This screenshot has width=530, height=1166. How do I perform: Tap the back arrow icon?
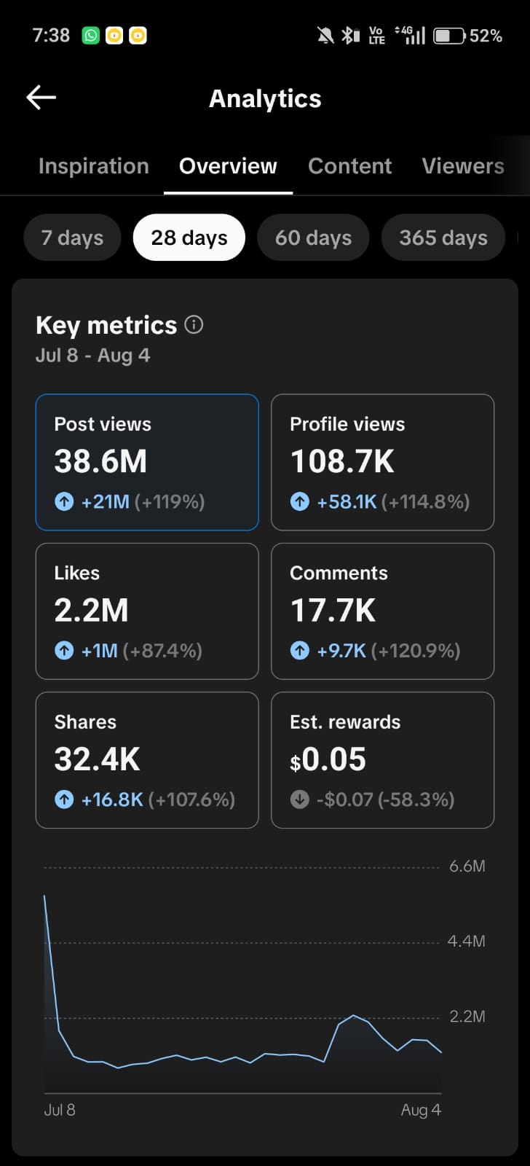point(41,98)
